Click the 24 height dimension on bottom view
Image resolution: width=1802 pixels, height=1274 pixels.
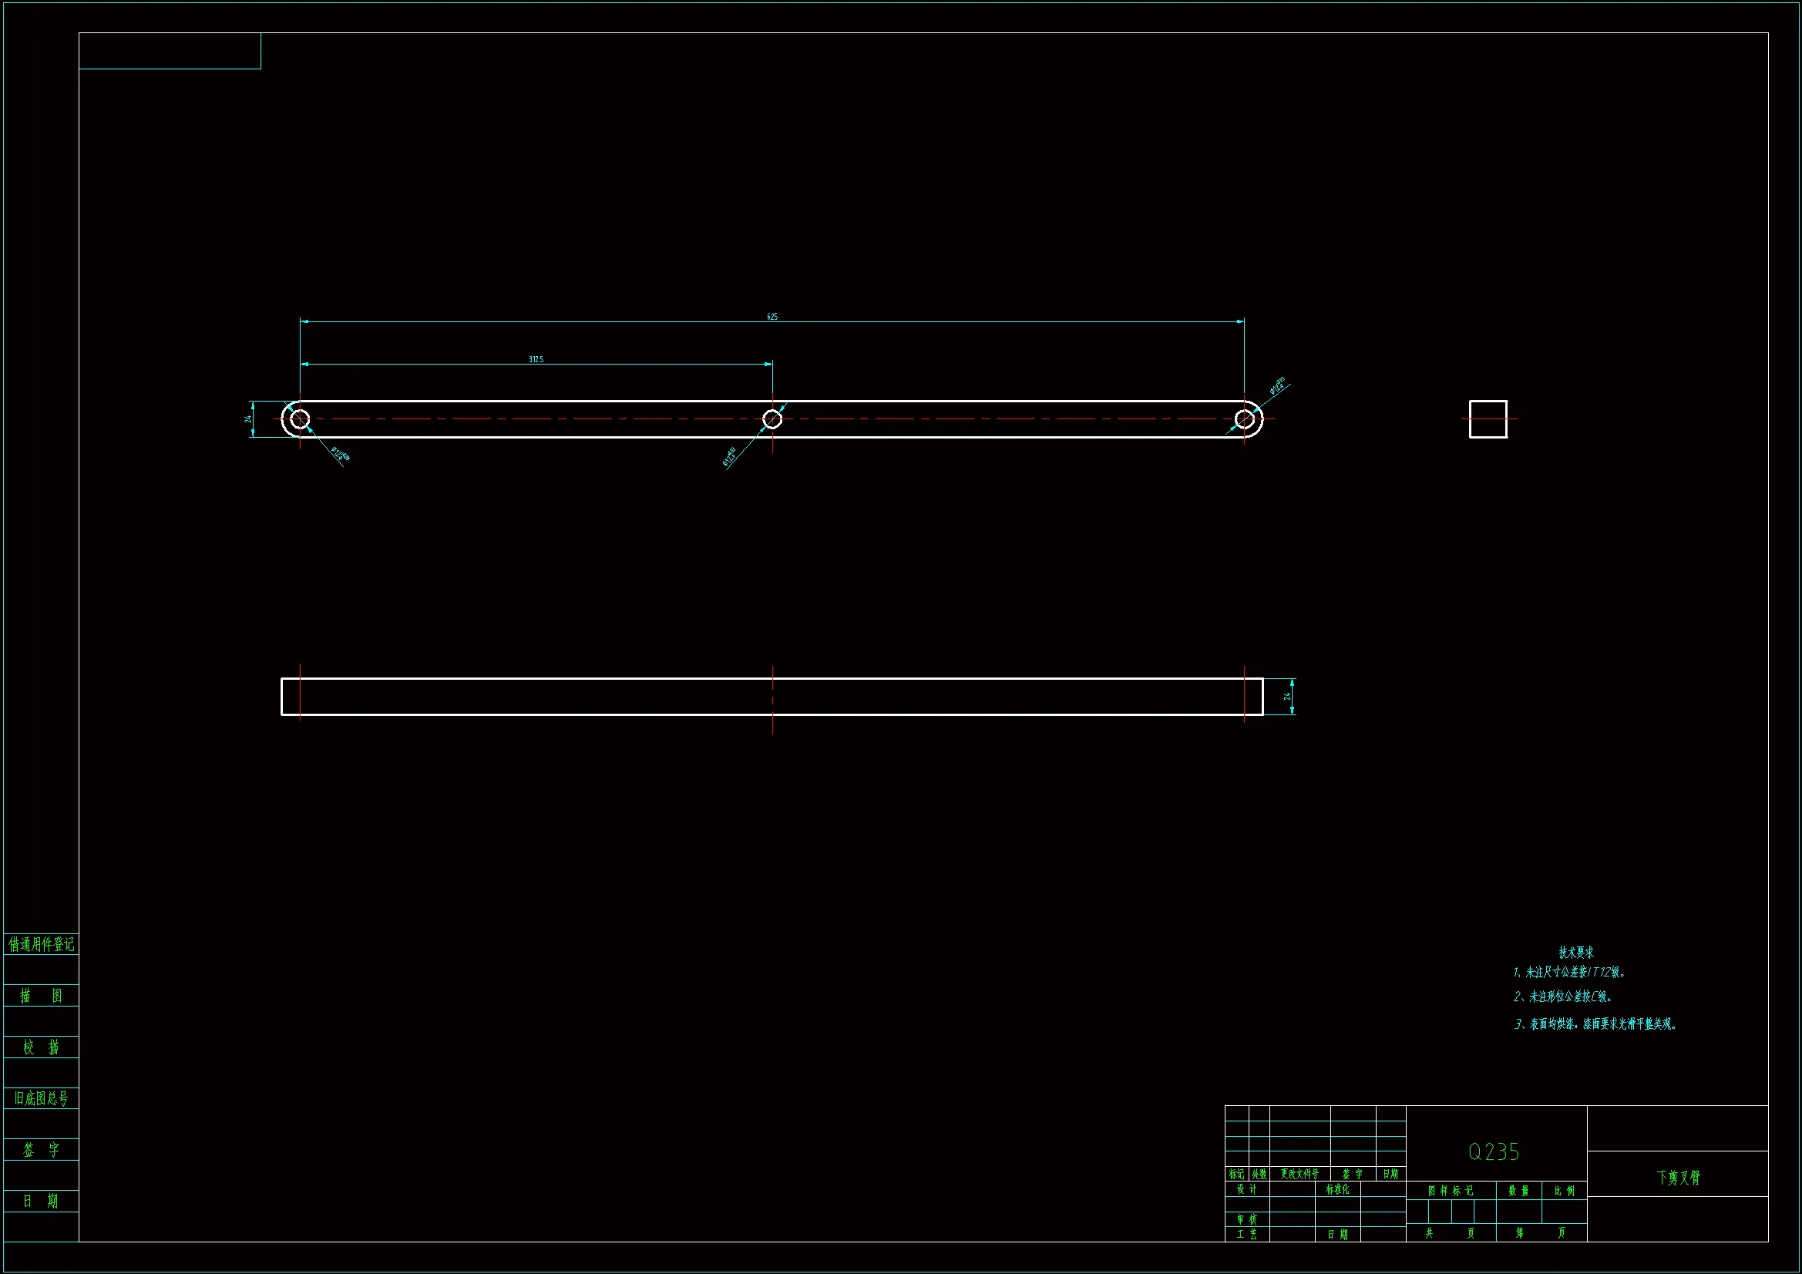1286,696
